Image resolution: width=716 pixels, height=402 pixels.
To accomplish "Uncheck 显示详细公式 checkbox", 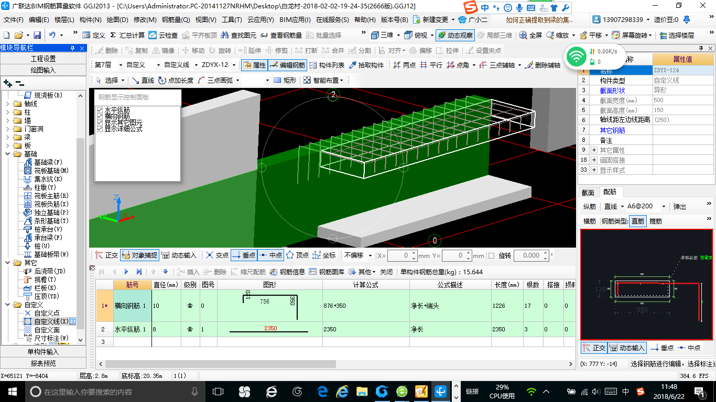I will [100, 129].
